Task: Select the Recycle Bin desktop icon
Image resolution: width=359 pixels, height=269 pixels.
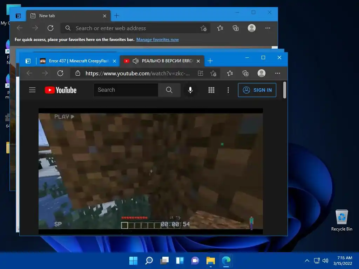Action: point(341,221)
